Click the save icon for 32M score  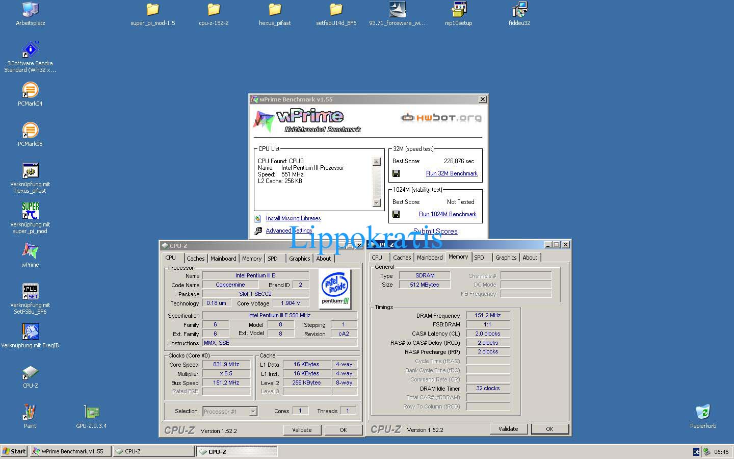point(396,173)
